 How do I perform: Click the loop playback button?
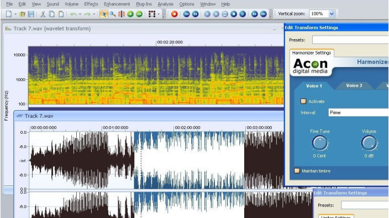(225, 14)
